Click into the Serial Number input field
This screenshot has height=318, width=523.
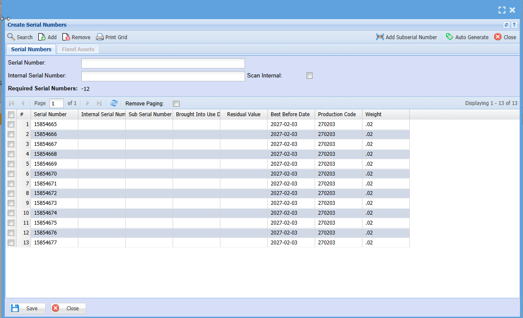point(163,63)
